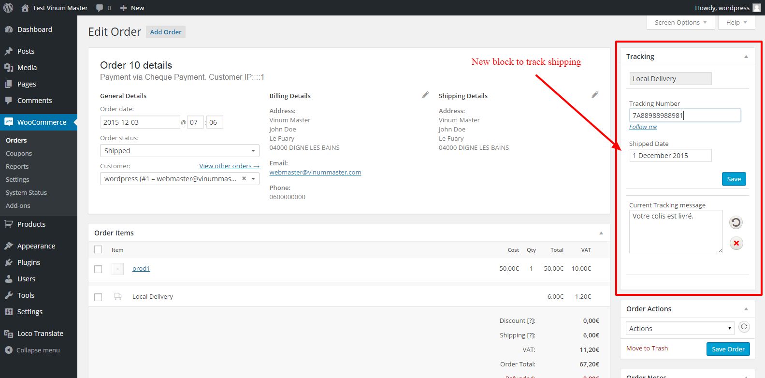Edit shipping details with pencil icon
Viewport: 765px width, 378px height.
(594, 95)
